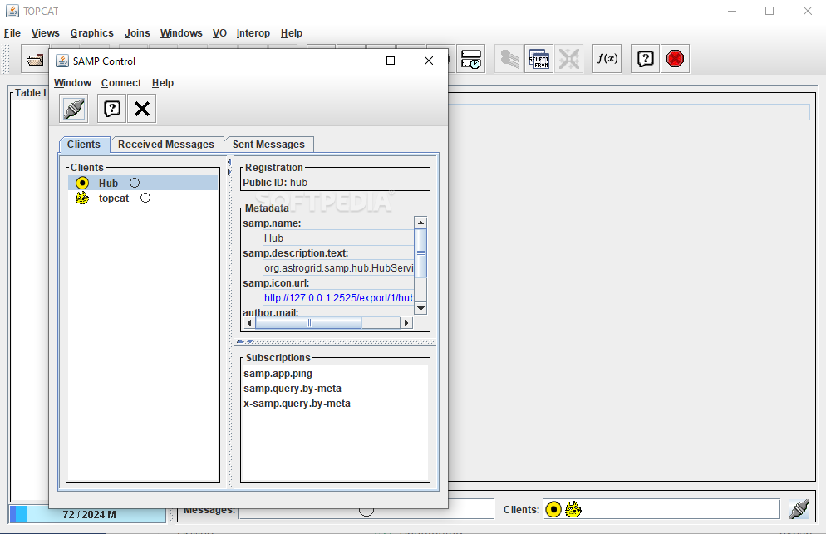Screen dimensions: 826x534
Task: Click the red stop exit icon in TOPCAT toolbar
Action: pyautogui.click(x=675, y=59)
